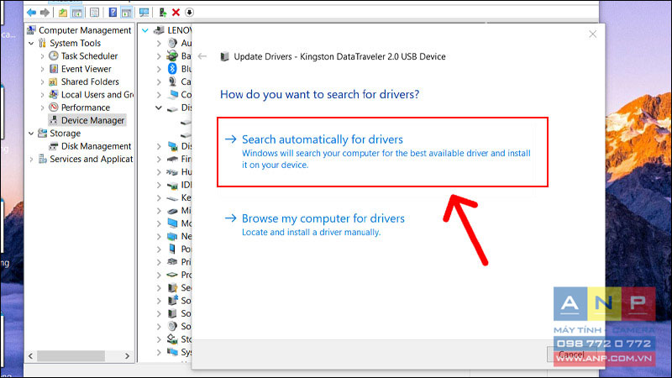The image size is (672, 378).
Task: Click the blue Back arrow in the toolbar
Action: point(31,13)
